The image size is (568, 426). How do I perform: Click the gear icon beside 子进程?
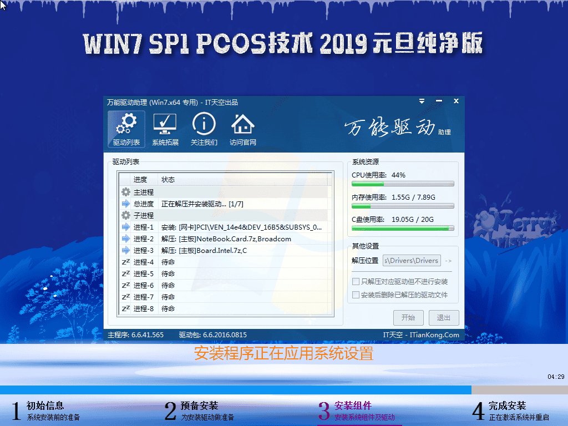click(126, 215)
